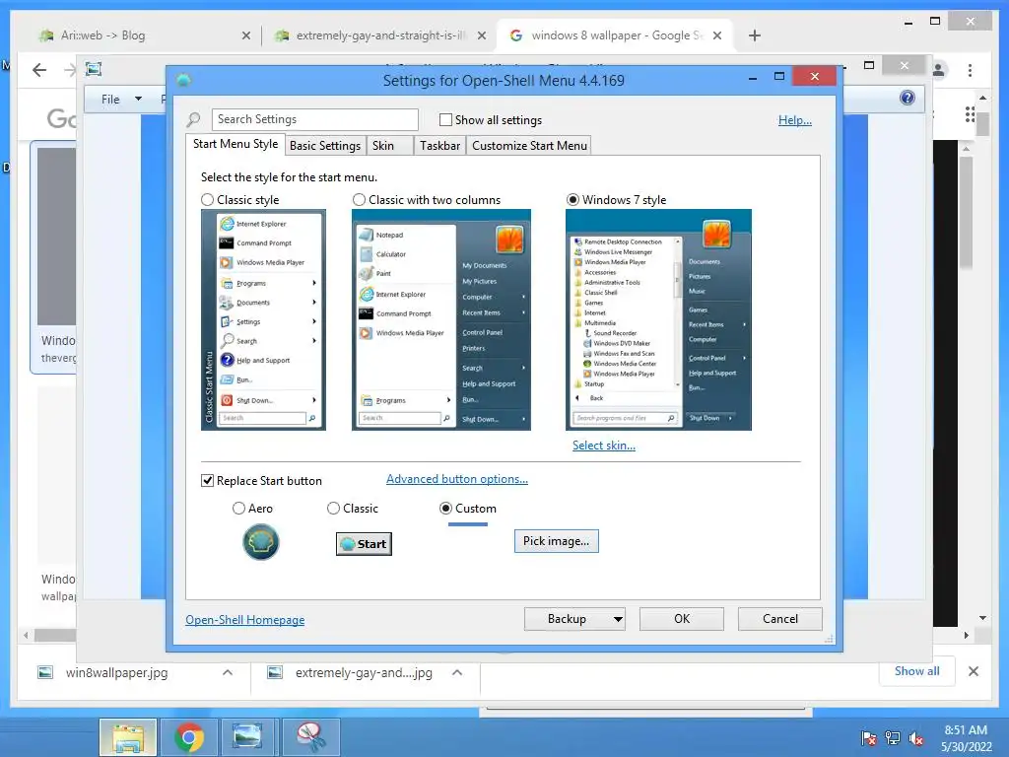Click the Chrome page vertical scrollbar
This screenshot has height=757, width=1009.
(x=982, y=122)
